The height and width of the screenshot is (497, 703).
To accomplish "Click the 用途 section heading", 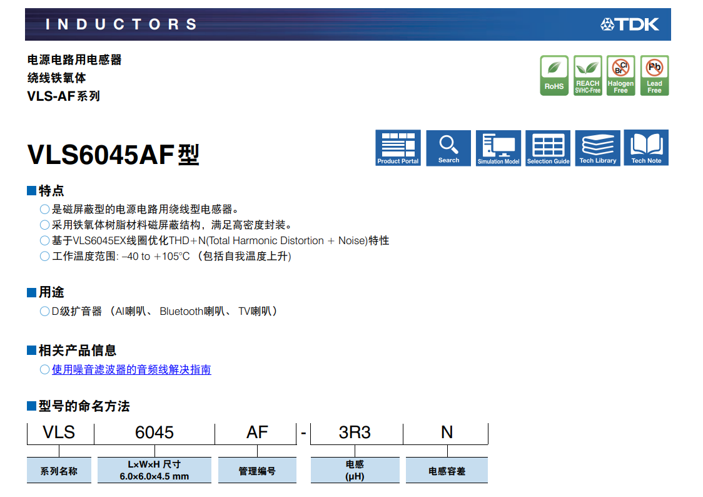I will tap(51, 292).
